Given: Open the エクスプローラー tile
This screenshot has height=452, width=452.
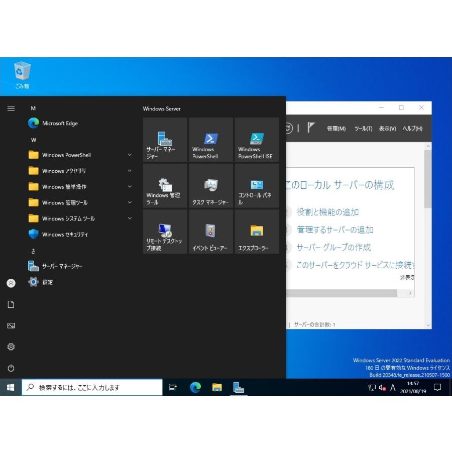Looking at the screenshot, I should click(x=257, y=232).
